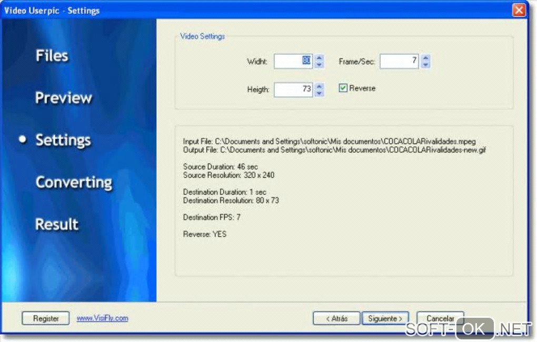Click inside the Heigth input field
Screen dimensions: 537x342
pos(293,89)
